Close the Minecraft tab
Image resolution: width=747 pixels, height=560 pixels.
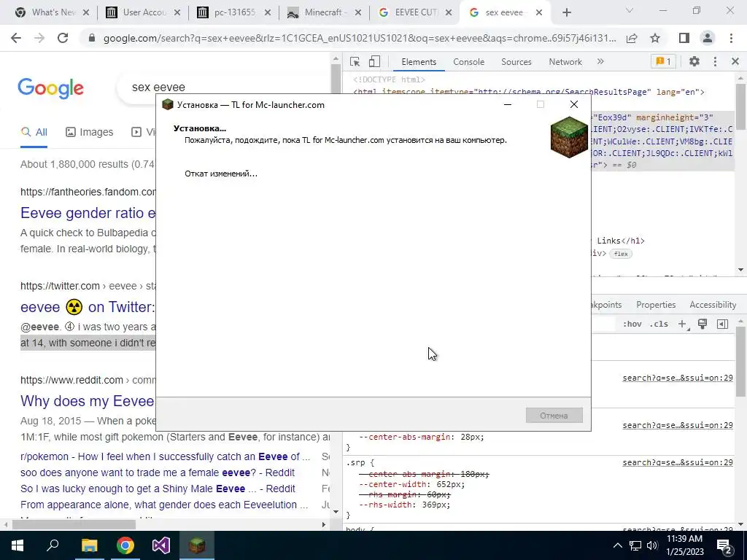pyautogui.click(x=357, y=13)
